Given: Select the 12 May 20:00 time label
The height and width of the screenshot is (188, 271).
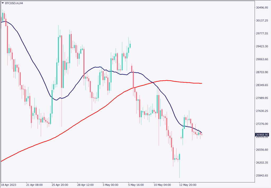Looking at the screenshot, I should click(187, 185).
